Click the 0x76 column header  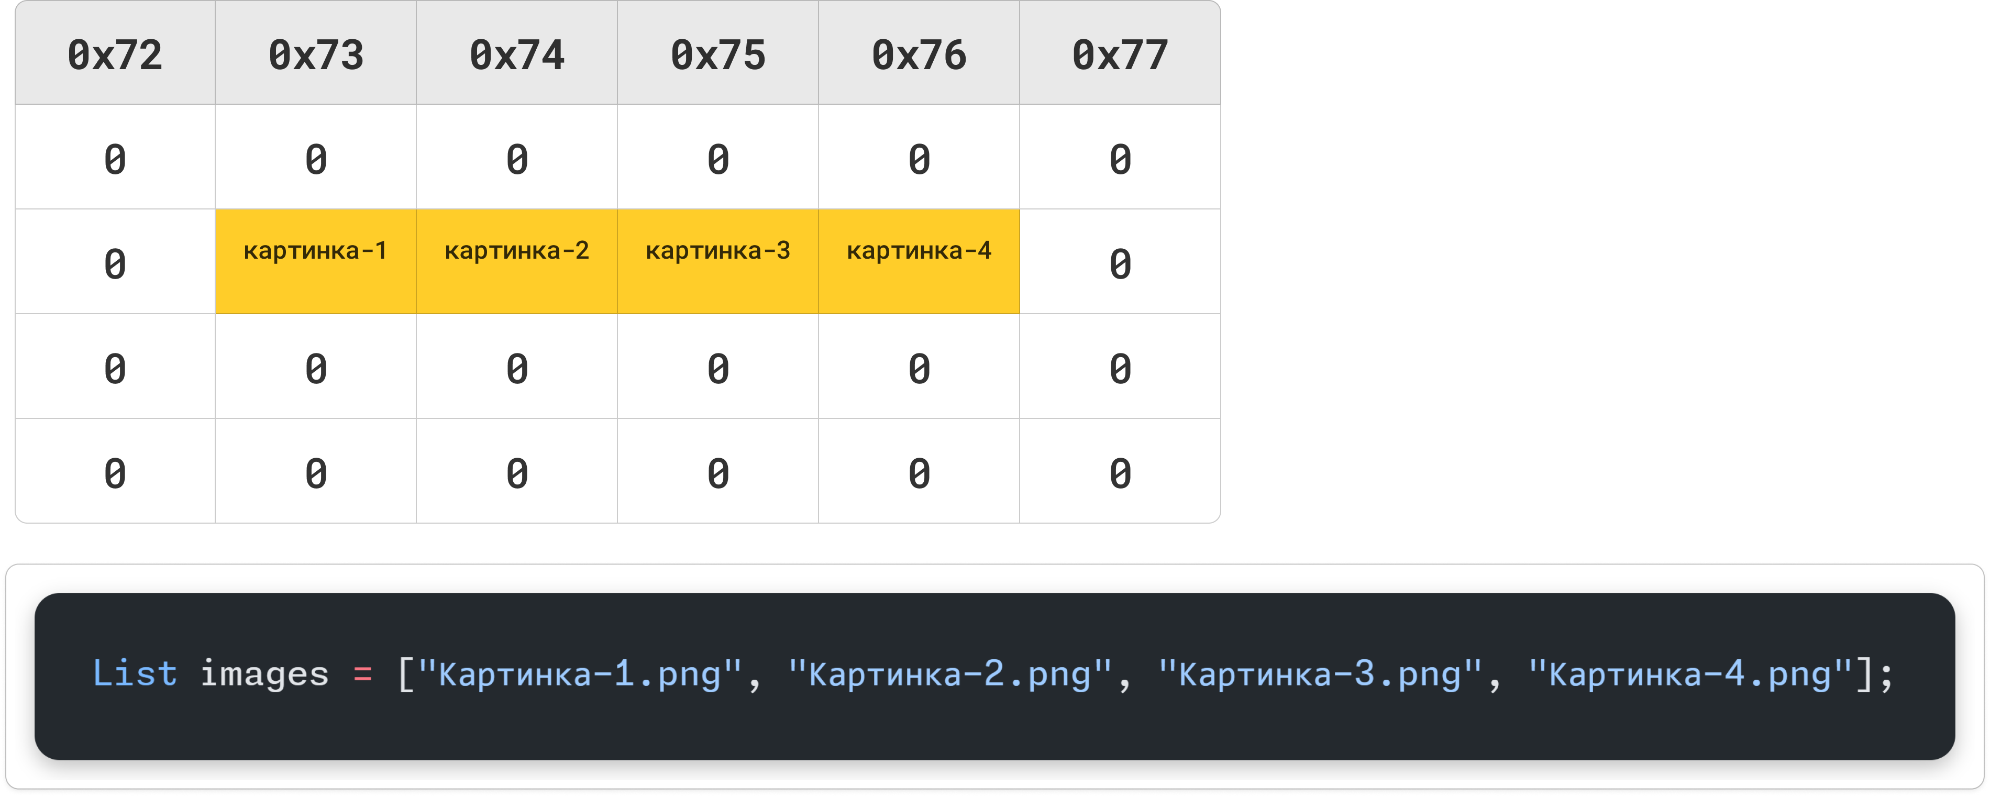pos(919,54)
